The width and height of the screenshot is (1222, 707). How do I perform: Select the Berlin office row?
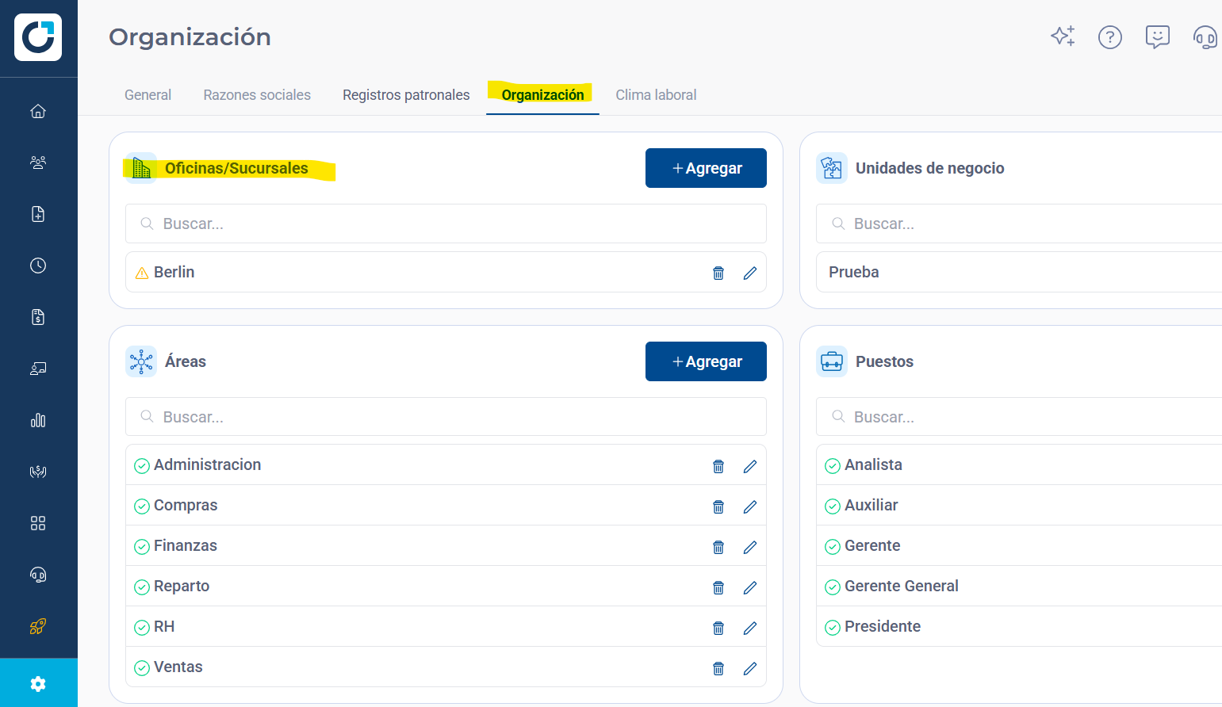446,272
